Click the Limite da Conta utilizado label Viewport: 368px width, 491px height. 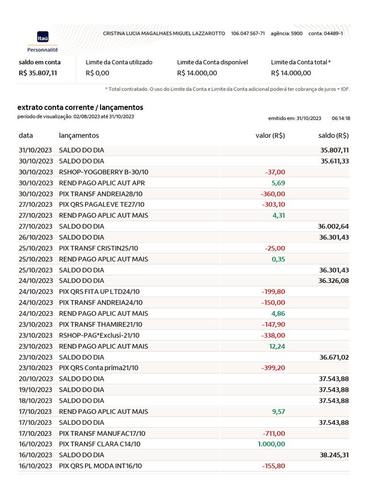point(119,62)
